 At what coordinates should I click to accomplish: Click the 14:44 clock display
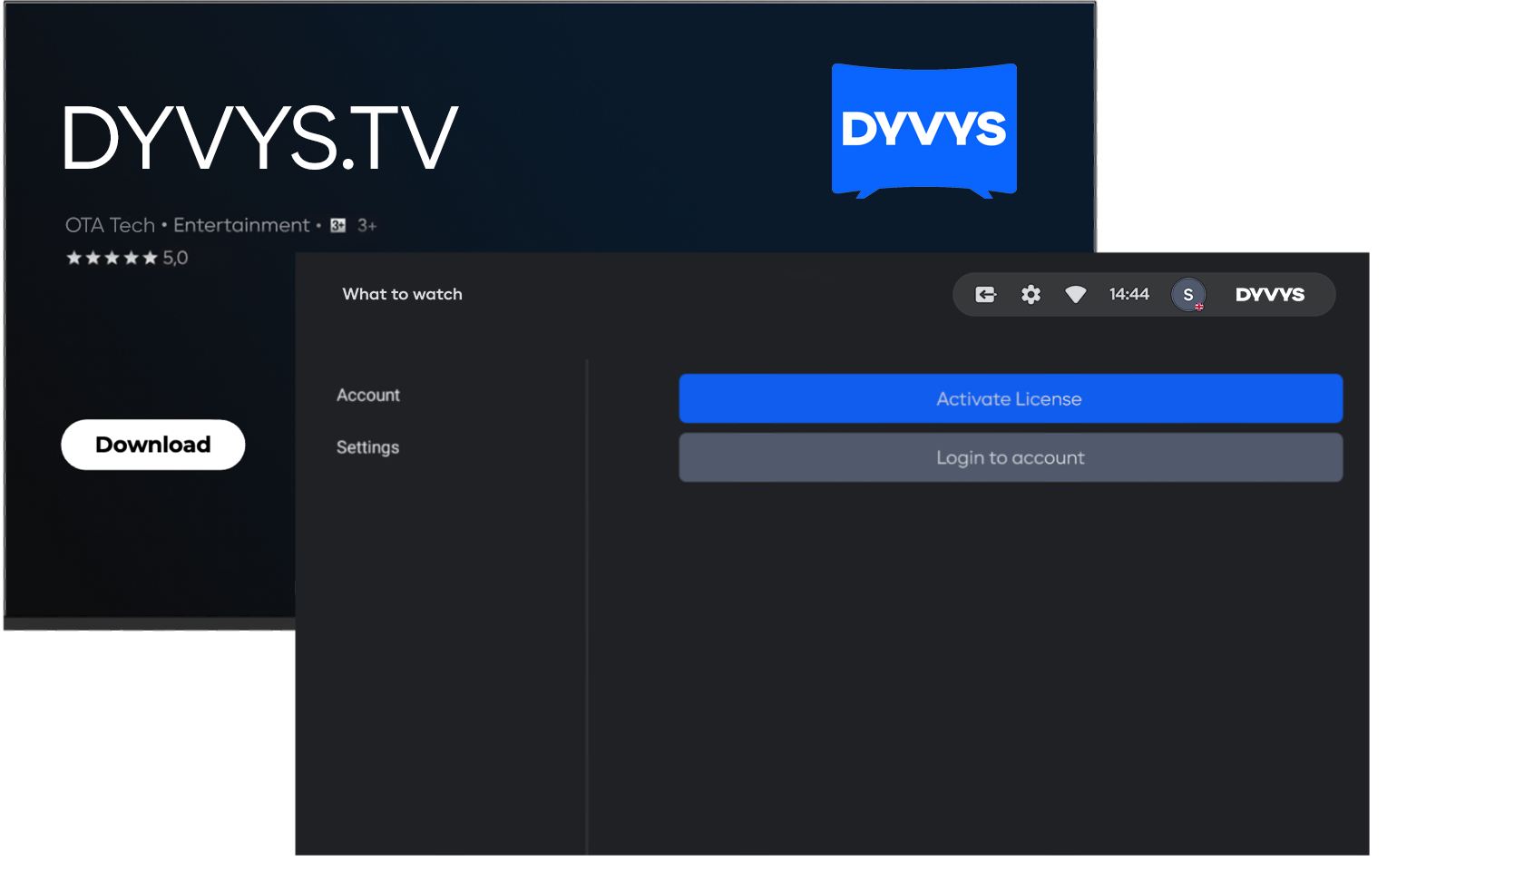[1128, 295]
